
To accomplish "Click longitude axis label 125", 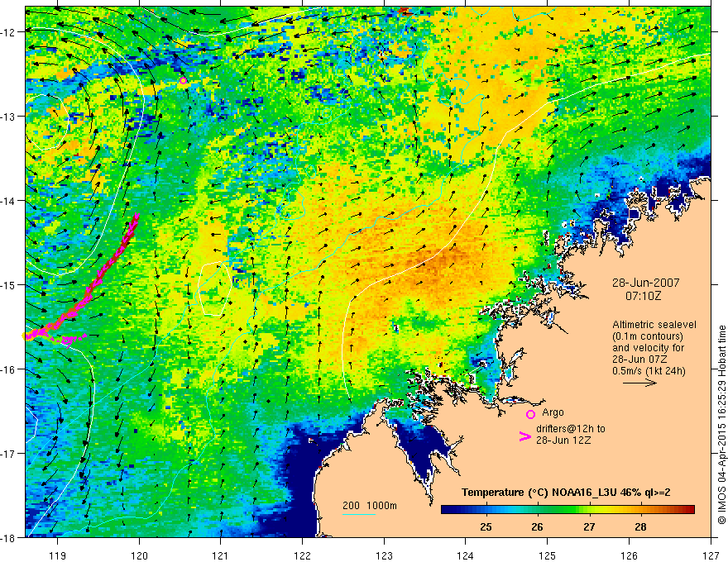I will tap(548, 555).
